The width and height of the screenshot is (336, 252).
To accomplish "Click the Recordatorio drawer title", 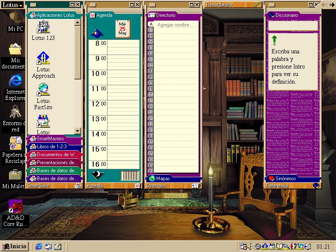I will (x=219, y=5).
